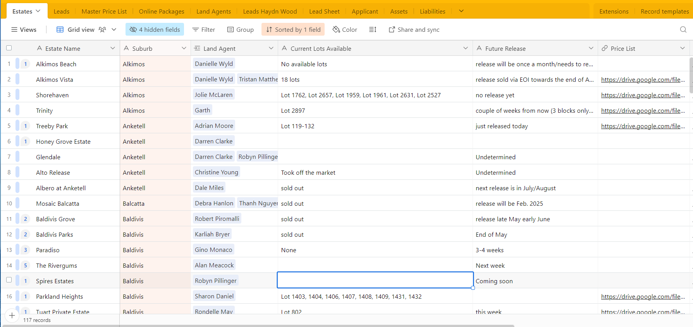Viewport: 693px width, 327px height.
Task: Open the Land Agents tab
Action: coord(213,11)
